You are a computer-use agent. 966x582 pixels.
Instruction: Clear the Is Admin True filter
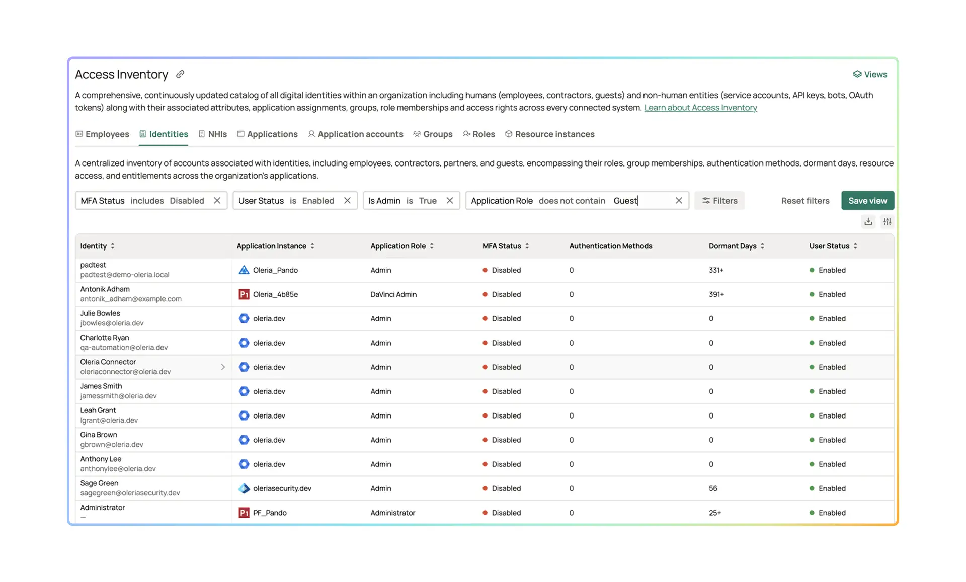[450, 201]
